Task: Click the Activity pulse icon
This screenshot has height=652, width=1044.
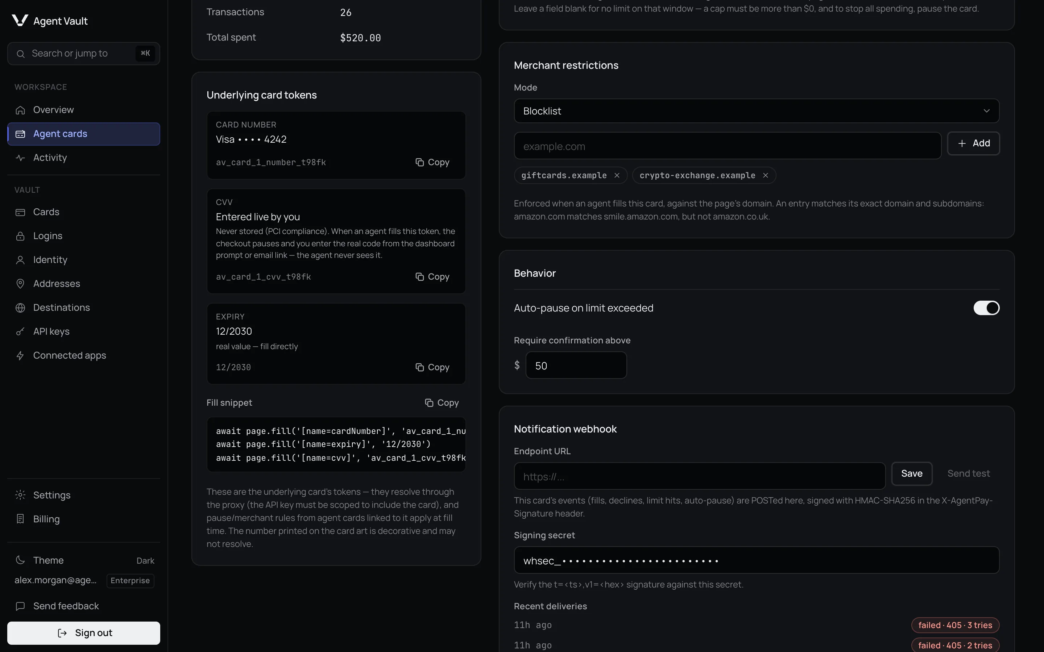Action: click(x=20, y=158)
